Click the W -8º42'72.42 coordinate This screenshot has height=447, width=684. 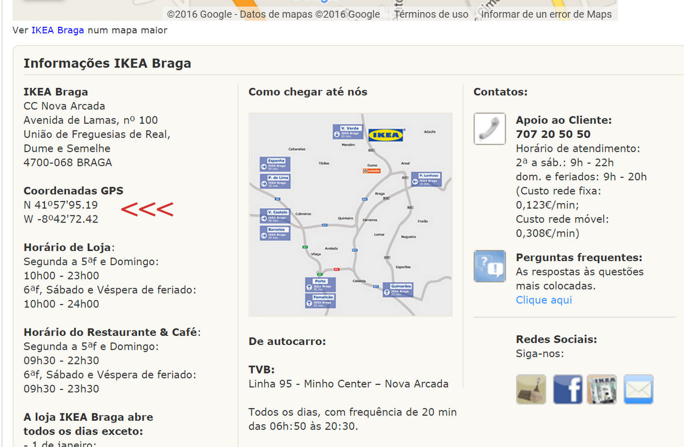tap(61, 219)
